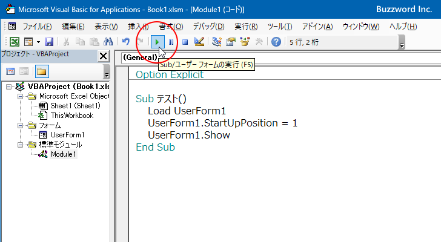Open the 編集(E) menu

click(x=73, y=27)
